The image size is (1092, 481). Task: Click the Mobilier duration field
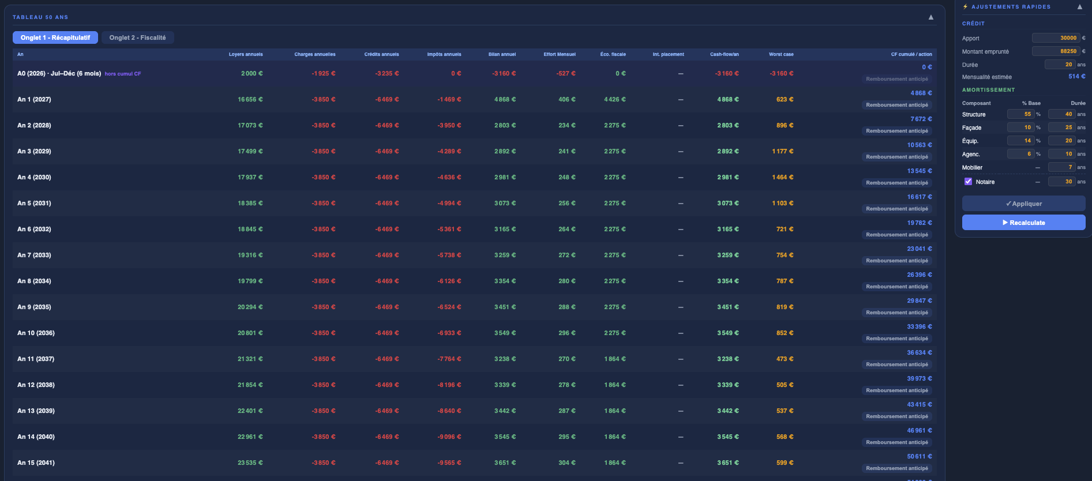pos(1061,167)
